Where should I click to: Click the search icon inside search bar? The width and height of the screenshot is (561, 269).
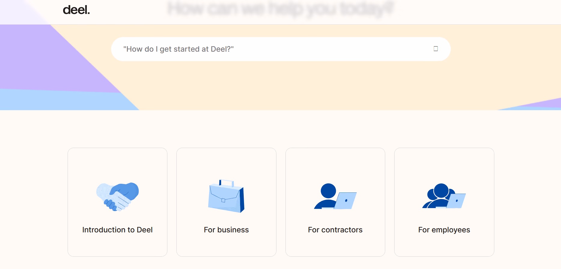[x=436, y=49]
